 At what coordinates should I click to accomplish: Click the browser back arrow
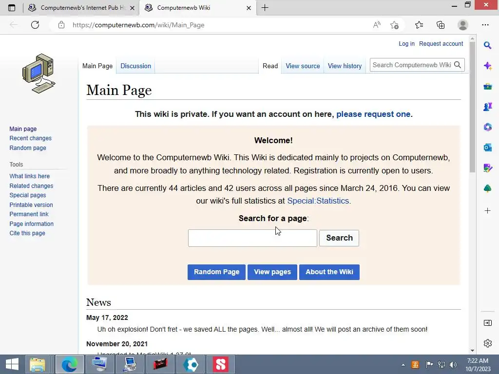(x=13, y=25)
